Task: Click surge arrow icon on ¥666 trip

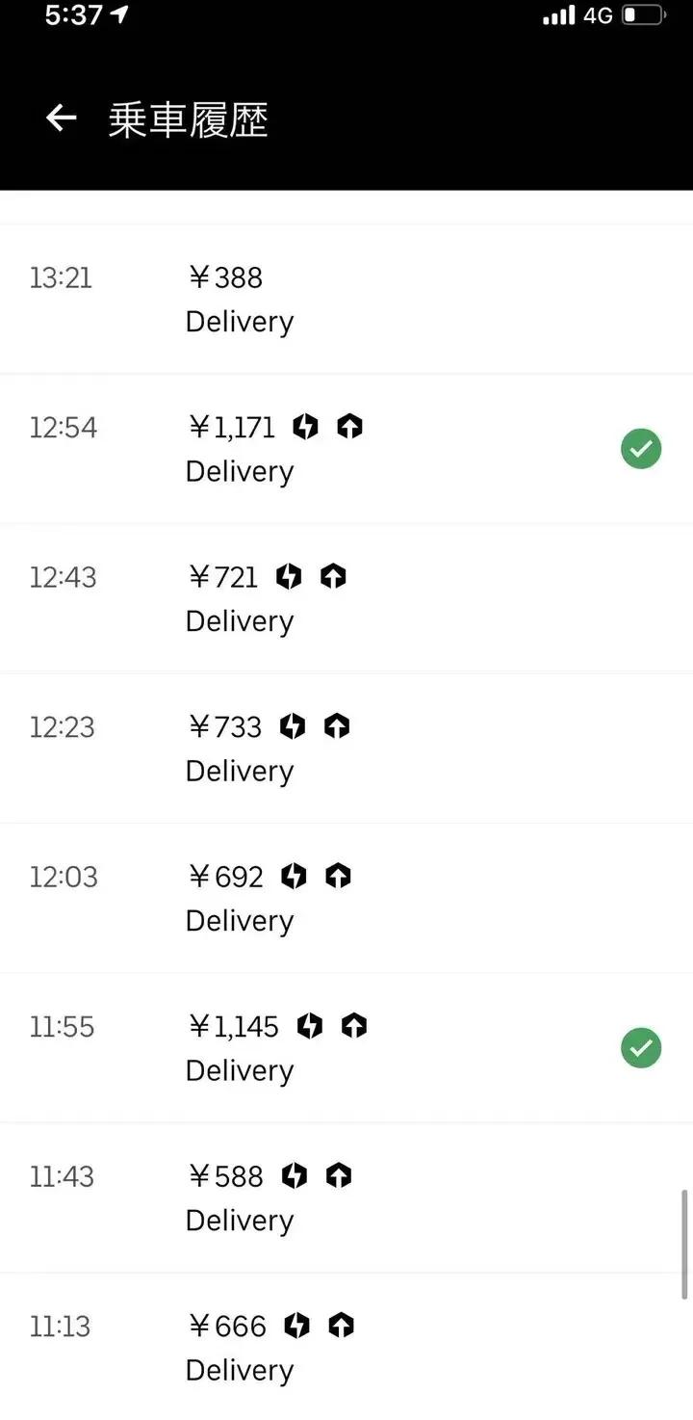Action: (x=341, y=1326)
